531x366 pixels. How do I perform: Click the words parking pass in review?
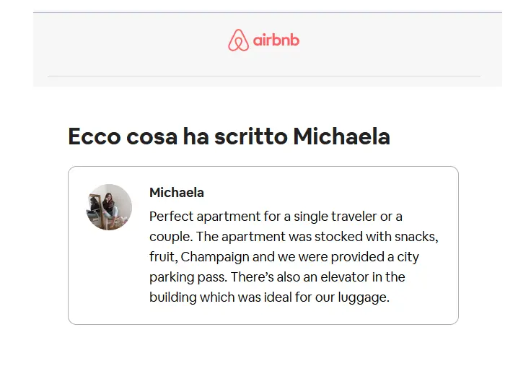(x=188, y=277)
